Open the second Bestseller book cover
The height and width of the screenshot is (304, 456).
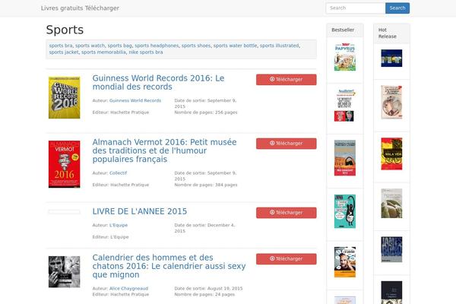click(345, 106)
